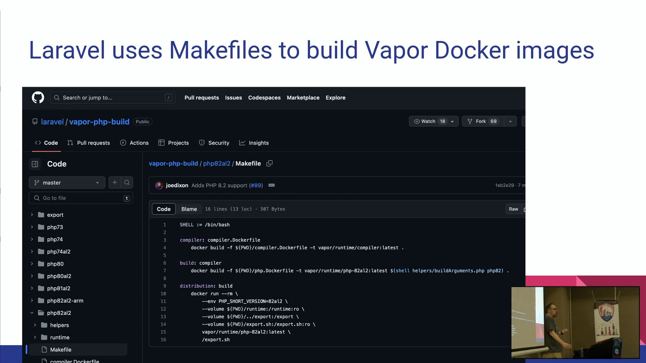Switch to the Blame view toggle
646x363 pixels.
coord(189,209)
